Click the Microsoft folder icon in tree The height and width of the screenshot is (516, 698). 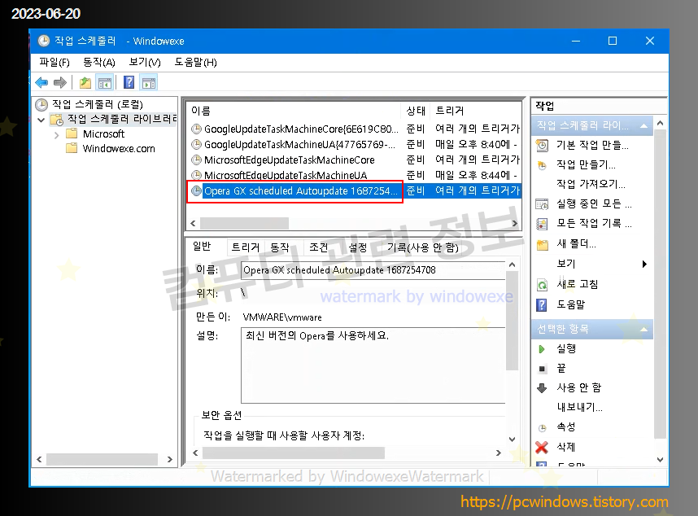[72, 133]
